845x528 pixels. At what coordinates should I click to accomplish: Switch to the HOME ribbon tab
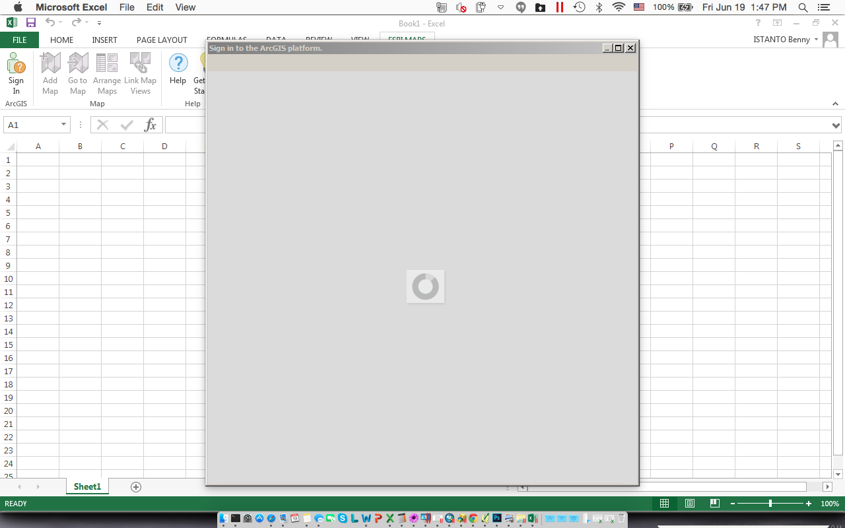pyautogui.click(x=62, y=40)
